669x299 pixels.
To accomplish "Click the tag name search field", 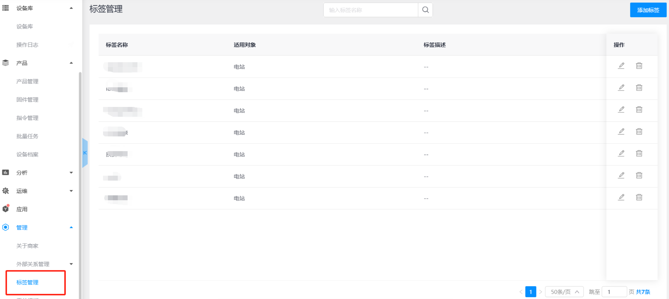I will tap(371, 10).
